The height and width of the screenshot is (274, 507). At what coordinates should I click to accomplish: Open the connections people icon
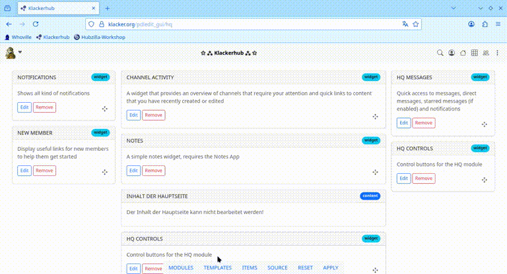click(x=486, y=53)
